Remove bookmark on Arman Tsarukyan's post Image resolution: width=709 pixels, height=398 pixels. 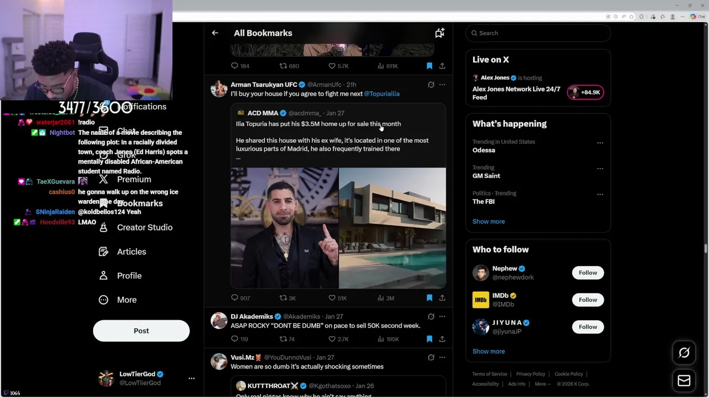[429, 298]
